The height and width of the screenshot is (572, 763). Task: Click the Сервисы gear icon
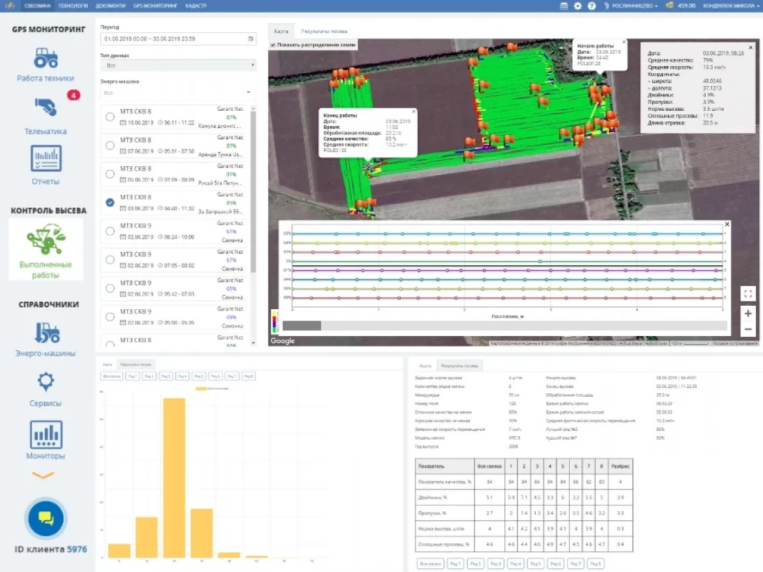pos(46,381)
